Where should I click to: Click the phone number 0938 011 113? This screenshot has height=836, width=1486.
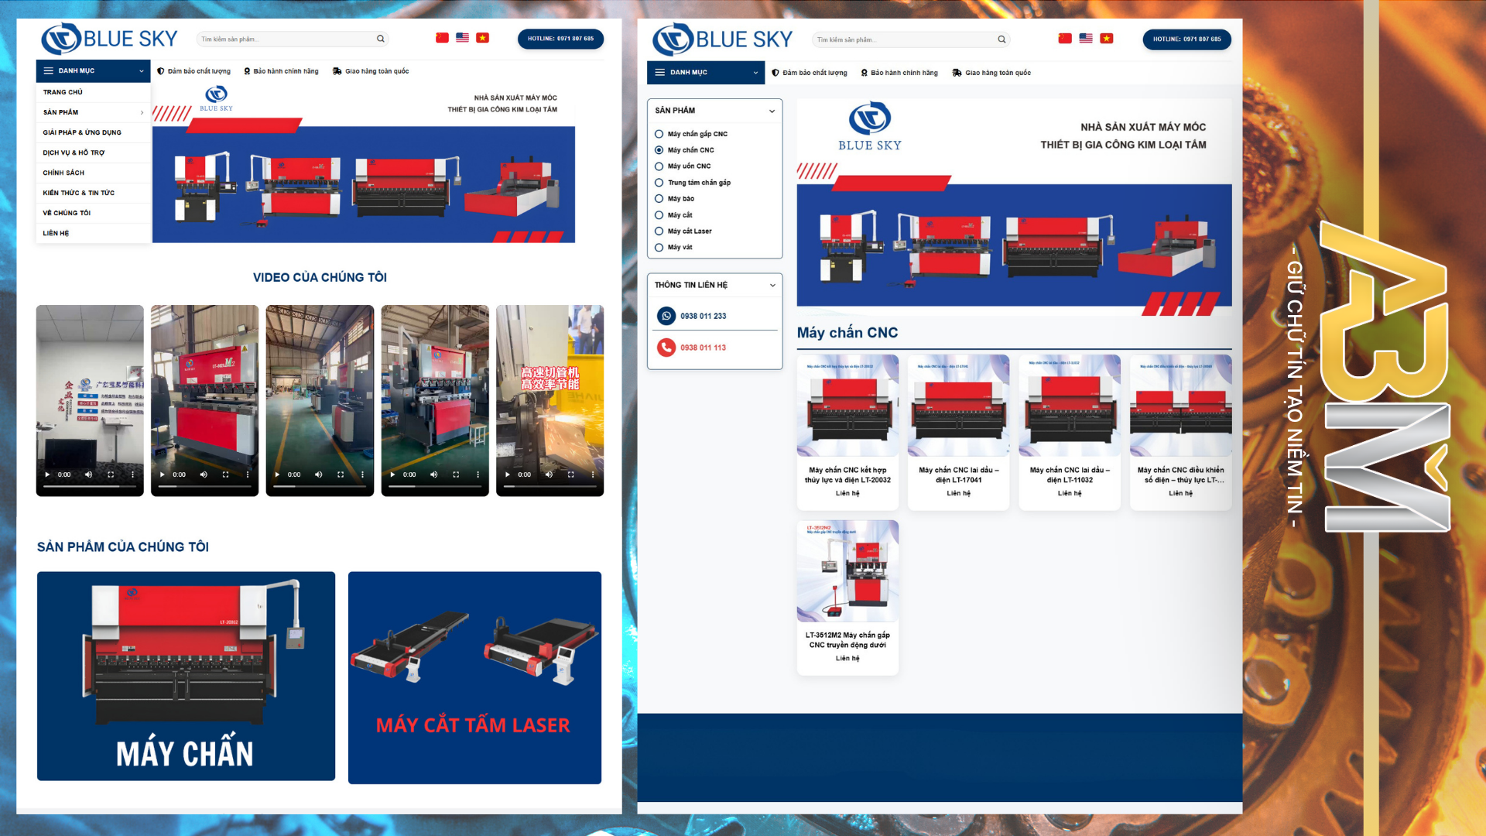coord(703,348)
